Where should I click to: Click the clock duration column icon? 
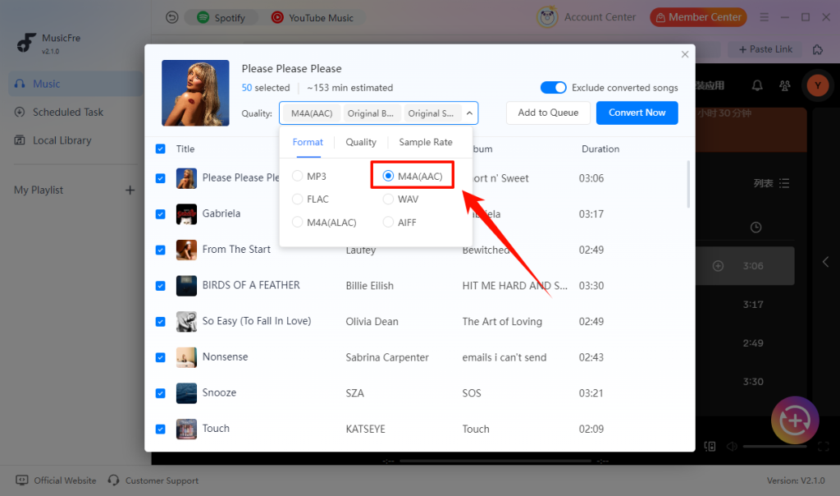coord(756,227)
